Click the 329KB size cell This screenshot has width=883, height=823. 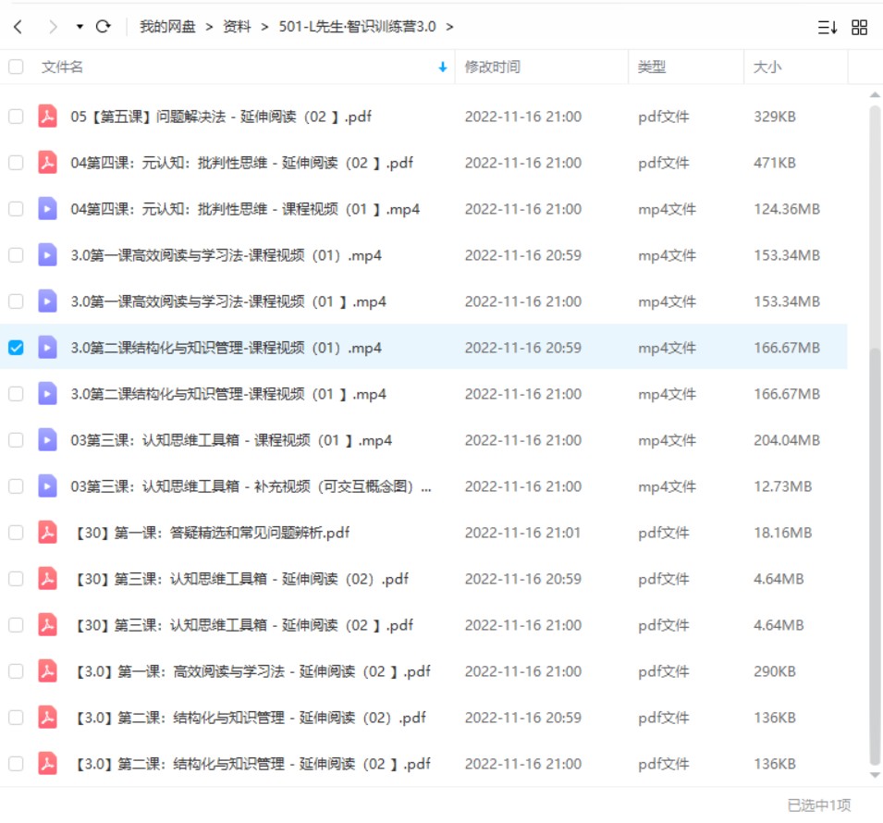tap(775, 117)
